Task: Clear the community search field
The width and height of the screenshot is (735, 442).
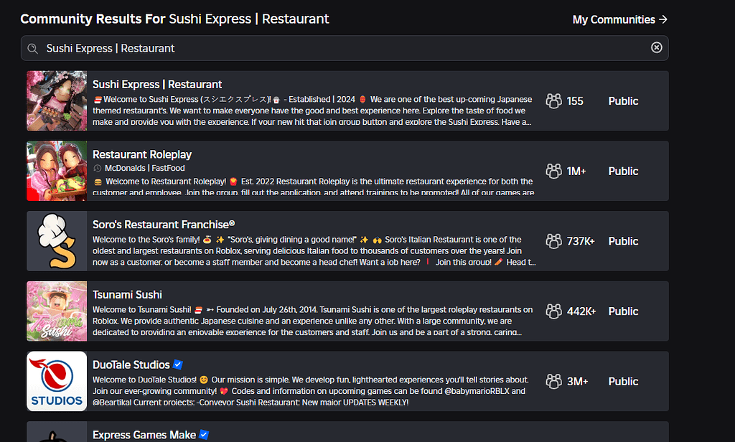Action: (656, 47)
